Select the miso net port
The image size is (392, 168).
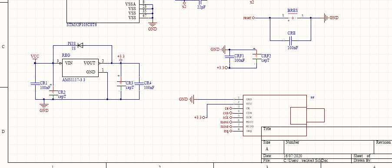point(227,127)
